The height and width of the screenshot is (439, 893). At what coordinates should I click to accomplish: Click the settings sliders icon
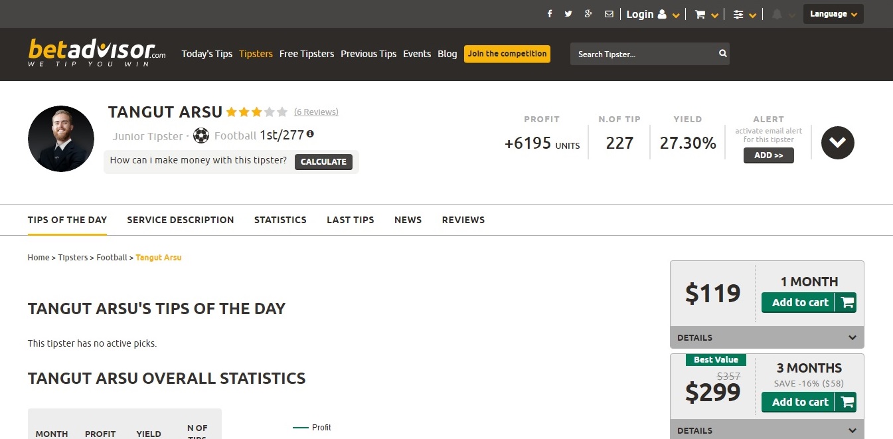738,15
